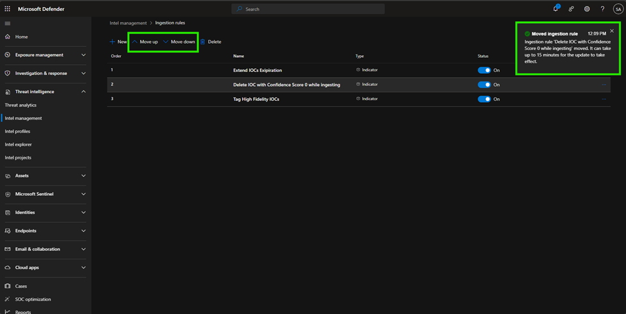Open notifications bell icon
626x314 pixels.
coord(555,9)
